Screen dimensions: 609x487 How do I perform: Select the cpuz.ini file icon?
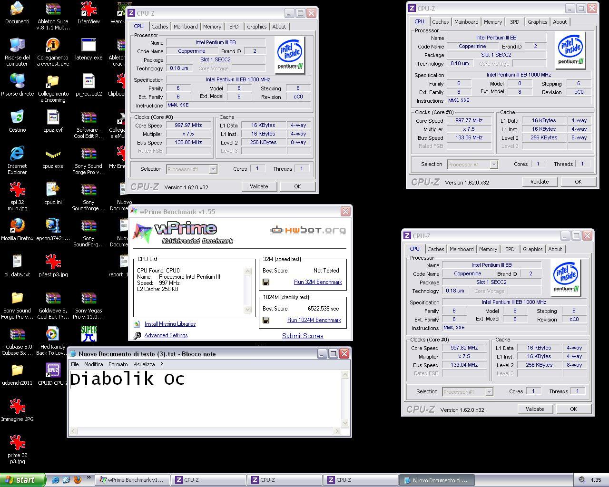click(53, 194)
